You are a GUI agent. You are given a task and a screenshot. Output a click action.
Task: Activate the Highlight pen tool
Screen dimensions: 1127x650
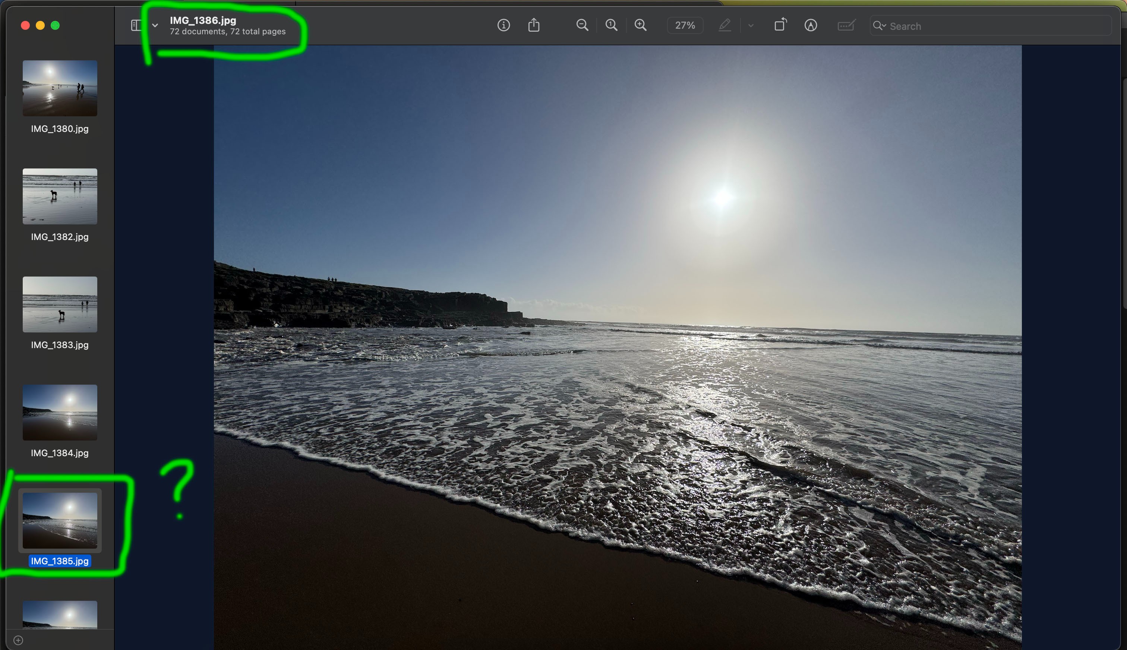[725, 25]
